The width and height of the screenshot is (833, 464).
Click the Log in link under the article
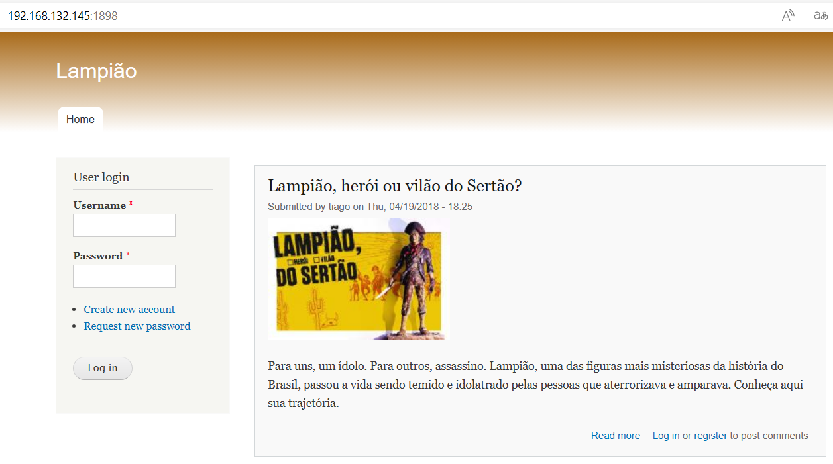pos(666,436)
